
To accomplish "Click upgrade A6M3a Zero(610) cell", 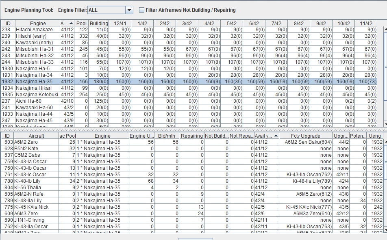I will pyautogui.click(x=306, y=213).
